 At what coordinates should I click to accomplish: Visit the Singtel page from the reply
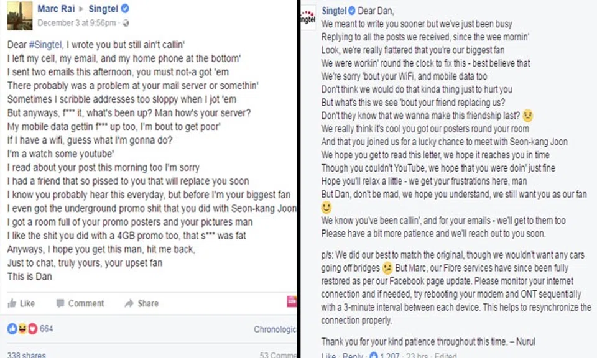click(x=335, y=11)
